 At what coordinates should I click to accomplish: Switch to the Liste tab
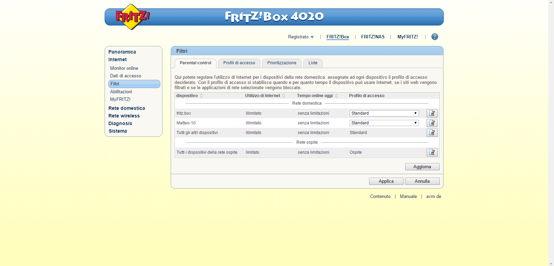[313, 63]
